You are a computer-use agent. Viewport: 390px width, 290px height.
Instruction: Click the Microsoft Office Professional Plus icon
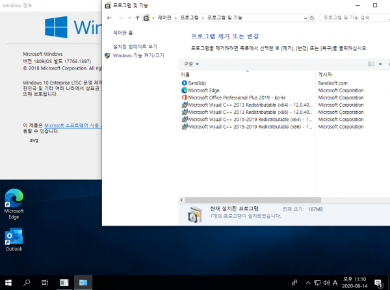pyautogui.click(x=185, y=98)
